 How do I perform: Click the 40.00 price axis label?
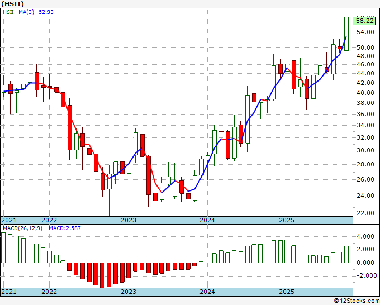click(365, 93)
